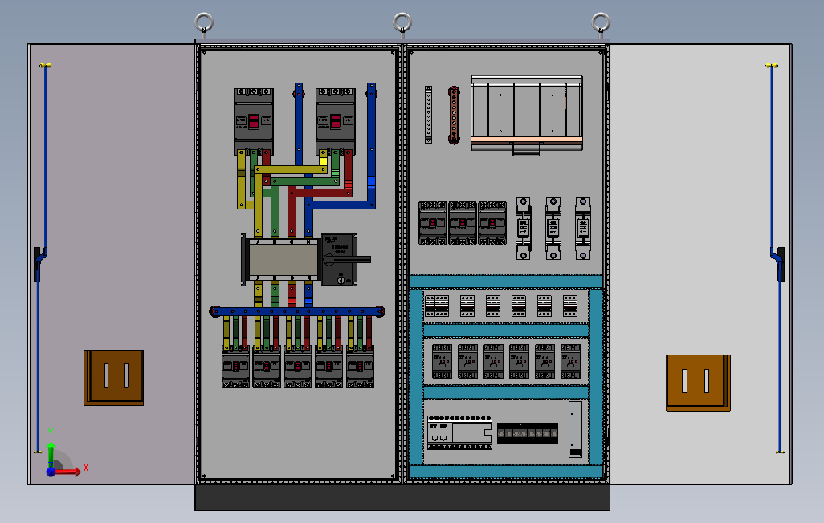Select the PLC controller in the bottom row
The image size is (824, 523).
[x=460, y=432]
